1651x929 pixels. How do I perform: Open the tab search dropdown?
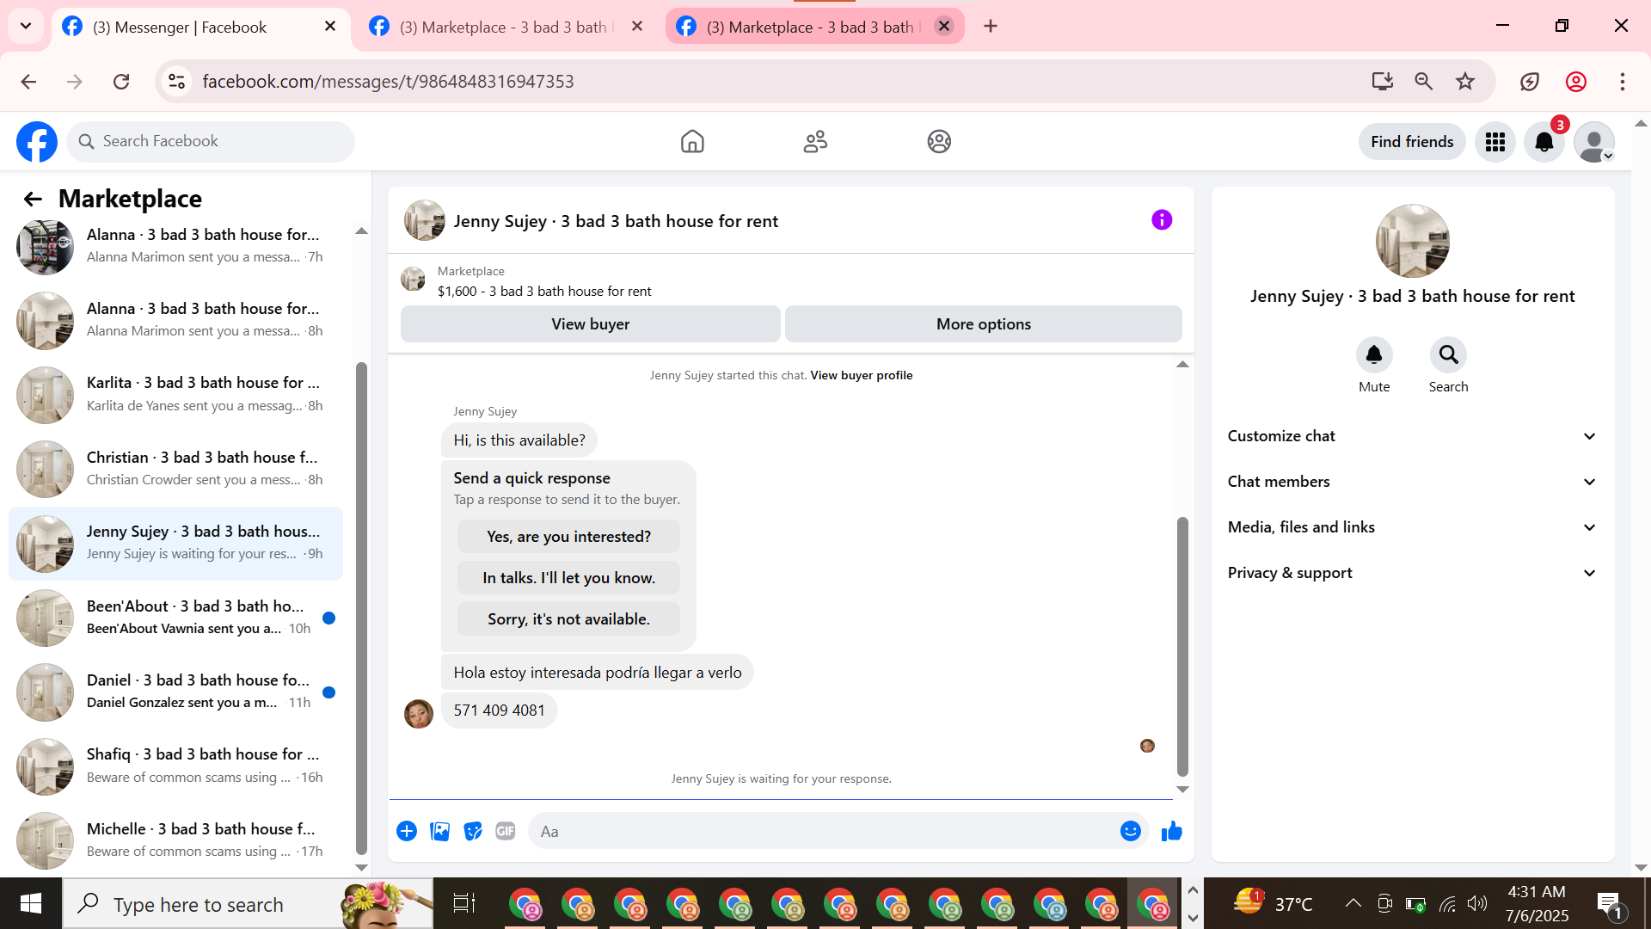(26, 26)
